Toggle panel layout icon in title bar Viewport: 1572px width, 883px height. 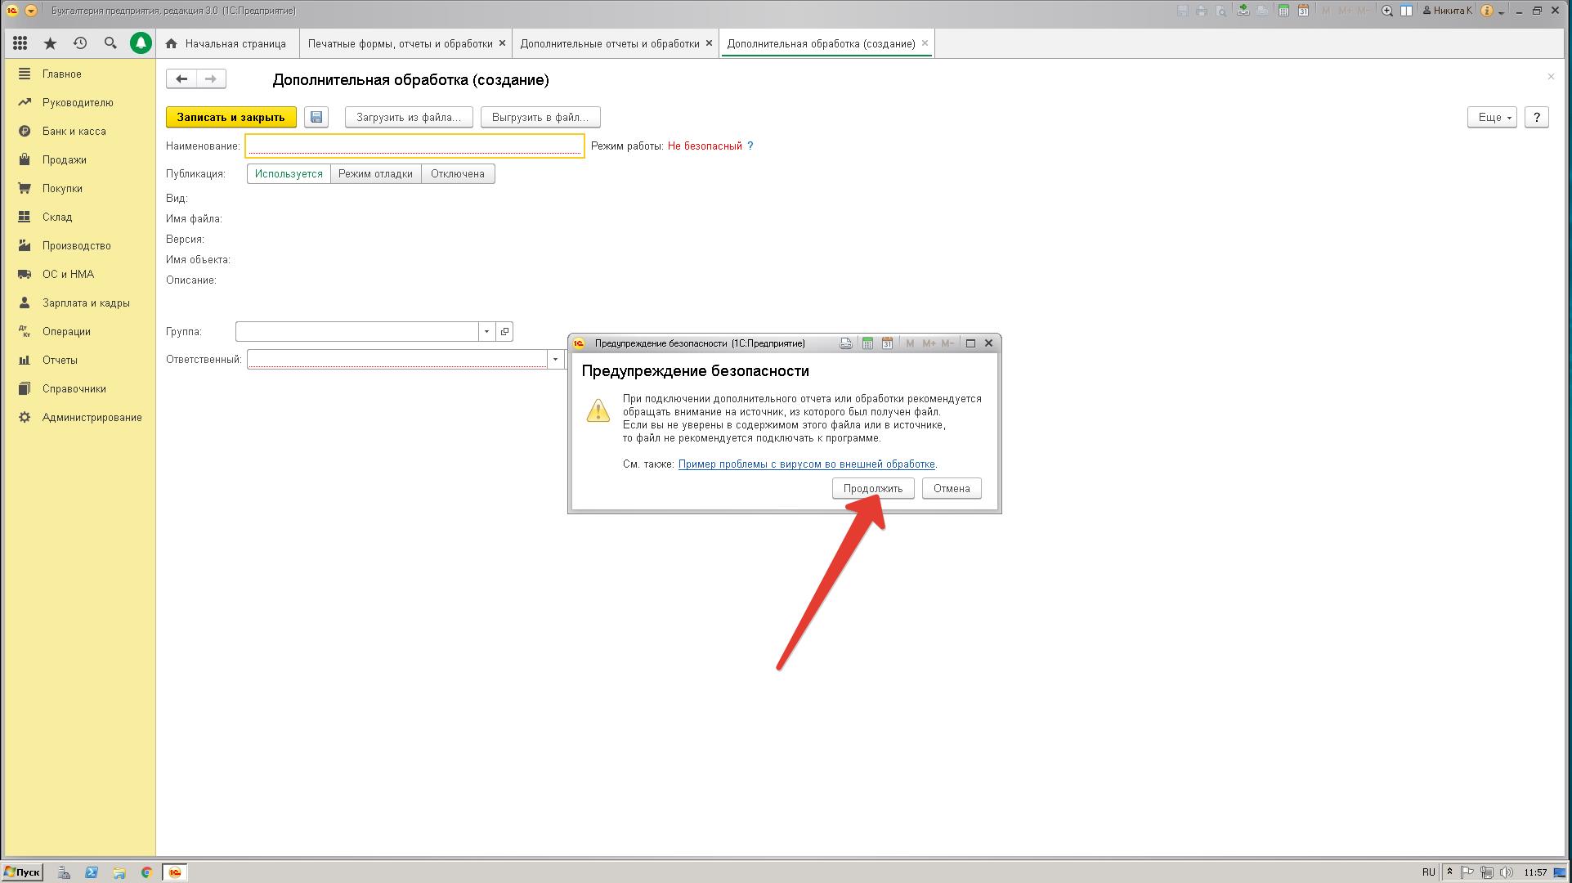(1406, 11)
